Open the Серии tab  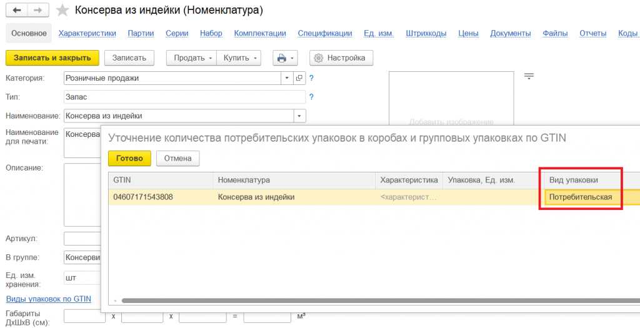[177, 34]
